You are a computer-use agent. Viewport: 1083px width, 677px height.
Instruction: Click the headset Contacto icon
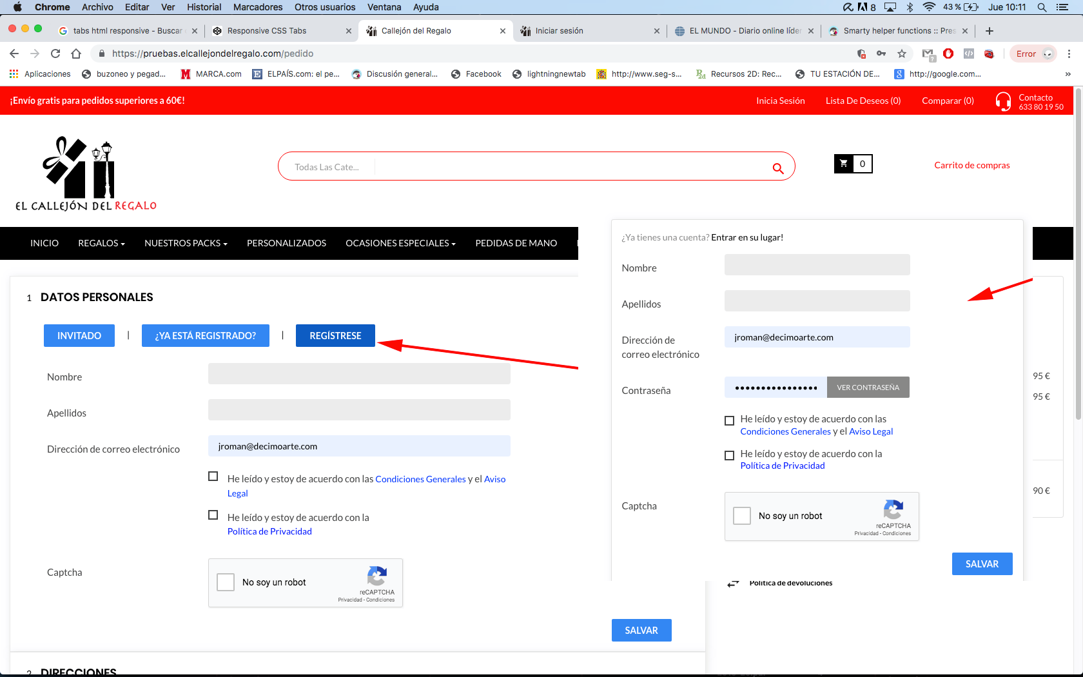[x=1003, y=101]
